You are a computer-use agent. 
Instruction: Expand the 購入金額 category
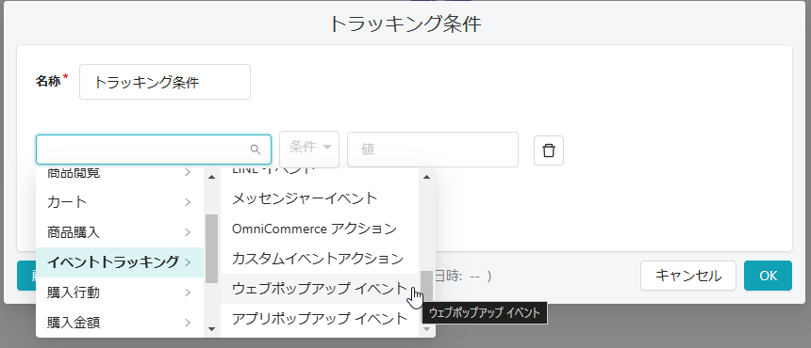pos(120,323)
